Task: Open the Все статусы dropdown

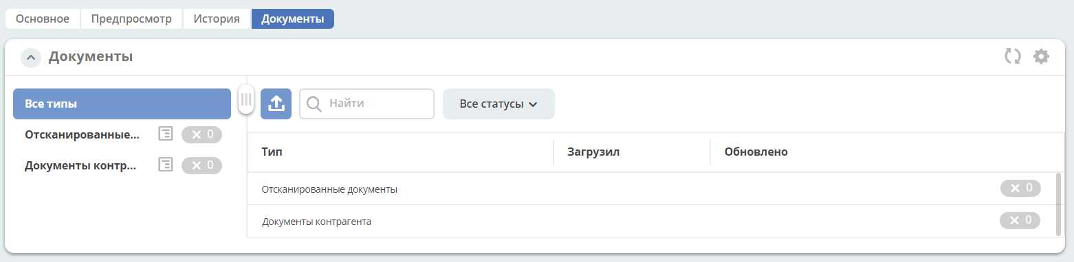Action: tap(498, 104)
